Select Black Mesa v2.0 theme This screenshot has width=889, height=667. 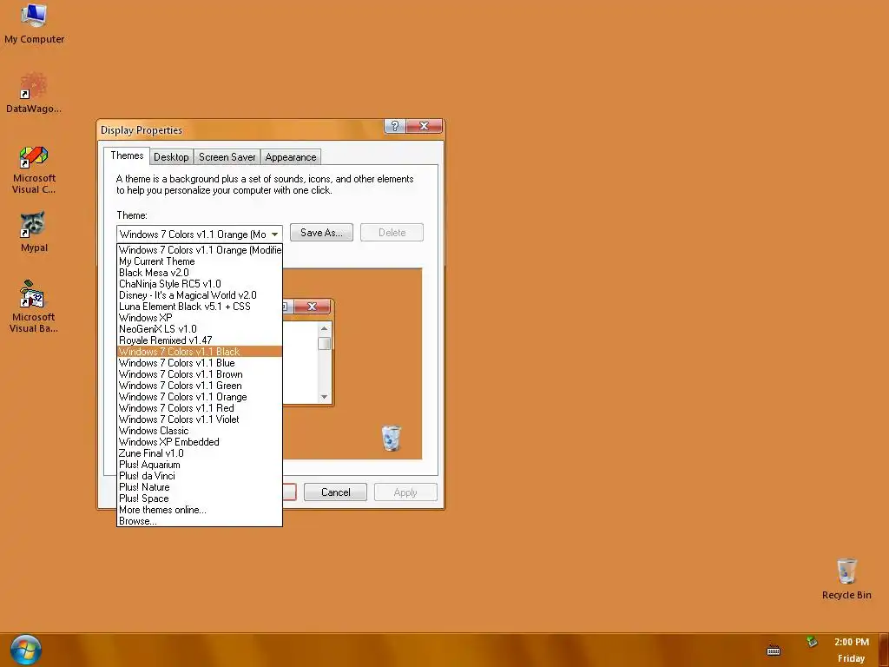click(x=200, y=273)
